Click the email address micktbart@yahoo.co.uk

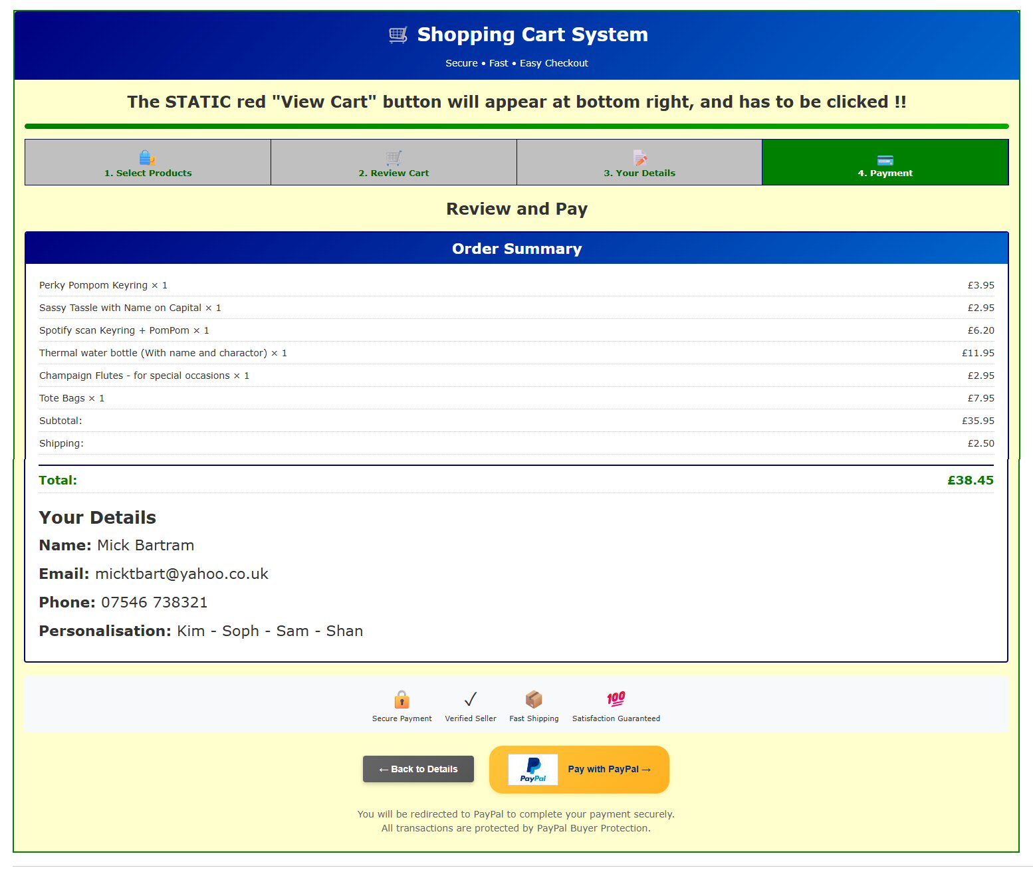pos(181,574)
